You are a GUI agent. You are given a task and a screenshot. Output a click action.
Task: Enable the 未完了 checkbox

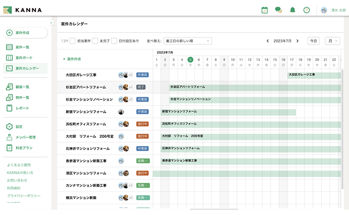click(x=95, y=41)
